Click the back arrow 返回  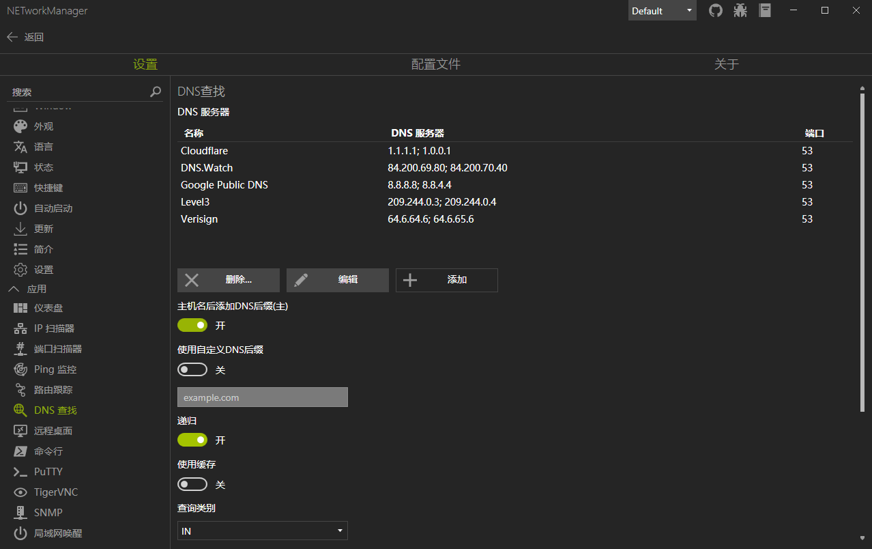(25, 37)
